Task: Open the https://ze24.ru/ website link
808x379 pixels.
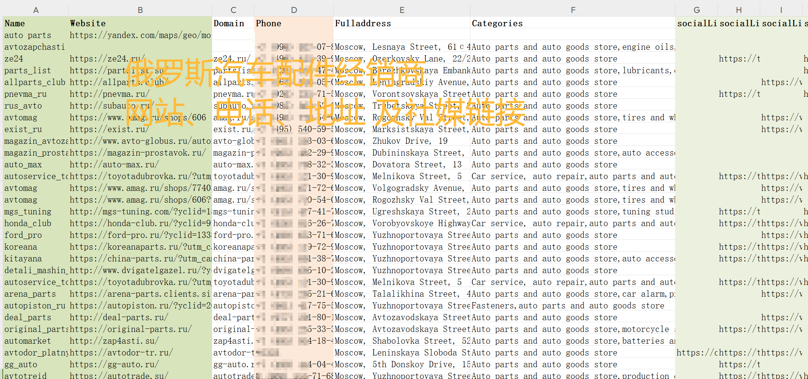Action: pos(107,59)
